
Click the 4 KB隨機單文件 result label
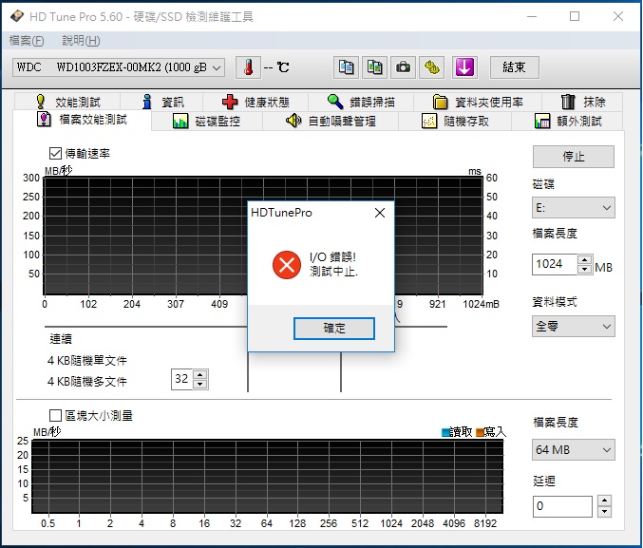(x=87, y=361)
